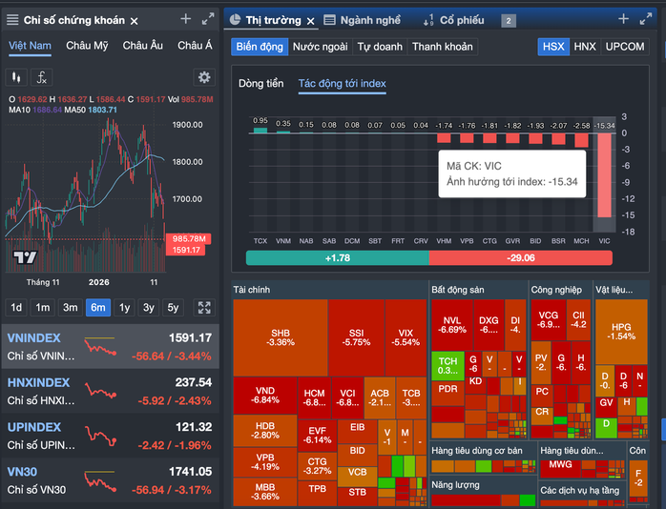The image size is (666, 509).
Task: Open the candlestick chart type selector
Action: [15, 78]
